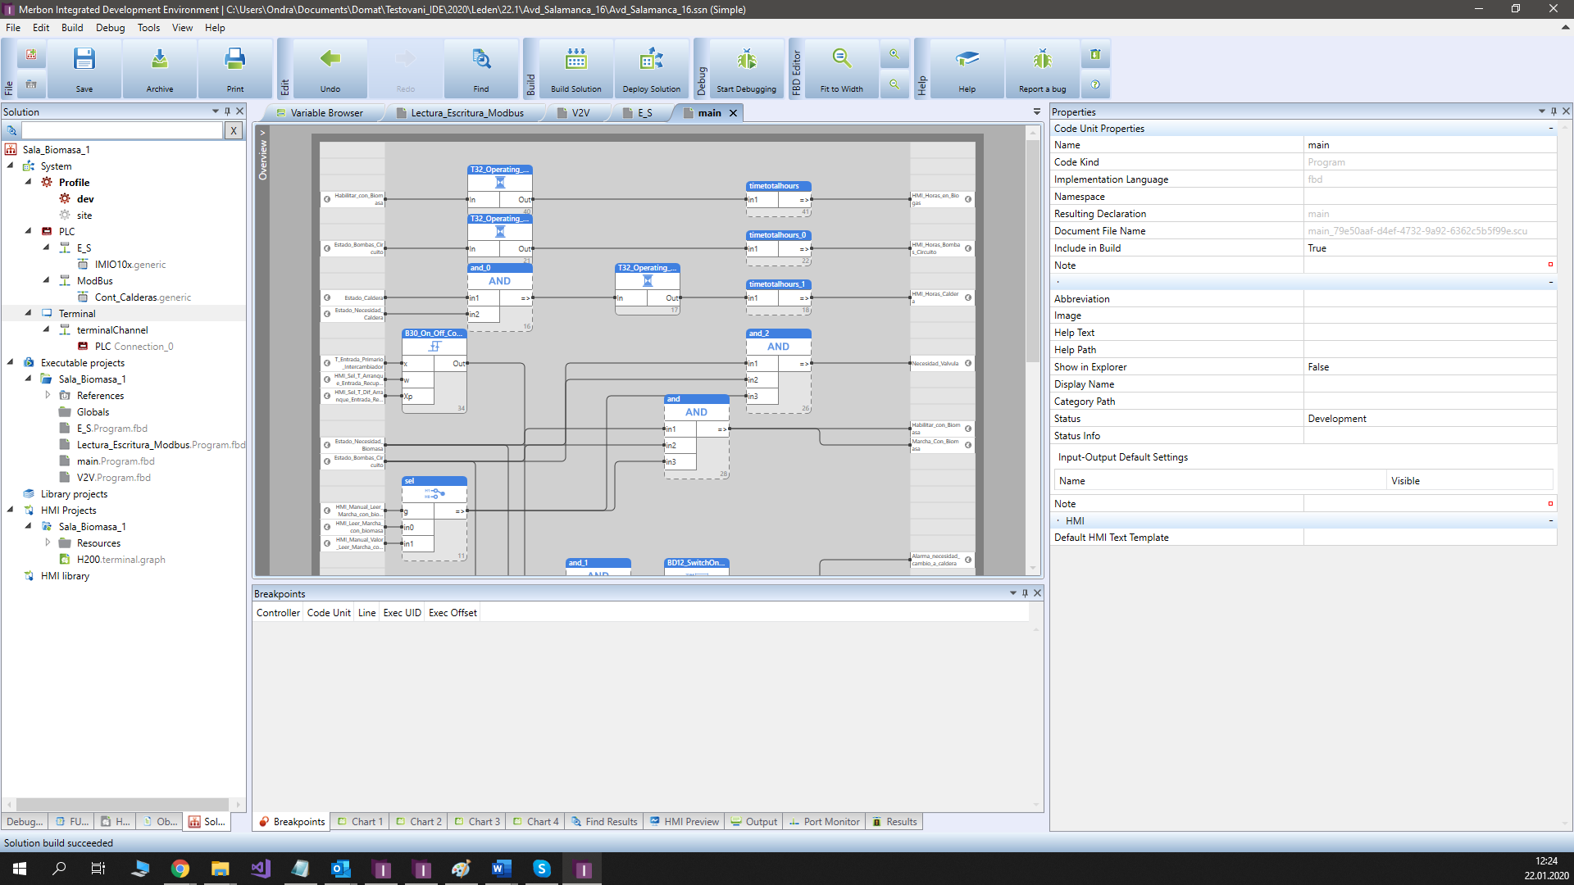Viewport: 1574px width, 885px height.
Task: Click the Solution panel horizontal scrollbar
Action: point(123,805)
